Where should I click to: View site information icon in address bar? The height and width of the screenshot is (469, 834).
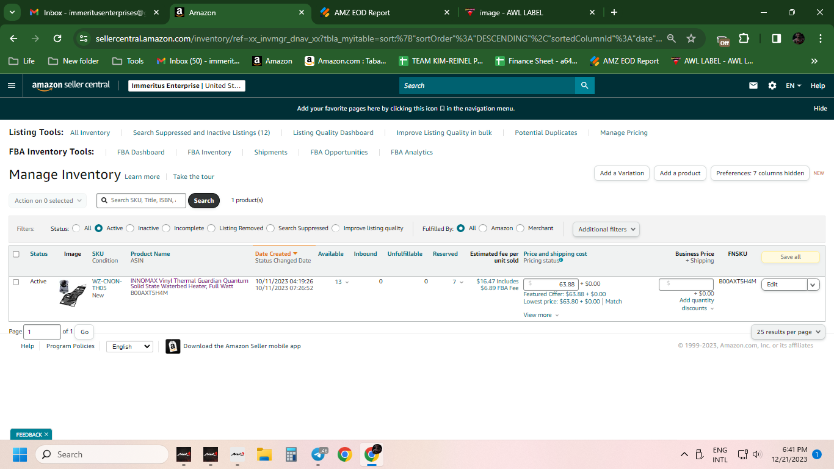84,38
